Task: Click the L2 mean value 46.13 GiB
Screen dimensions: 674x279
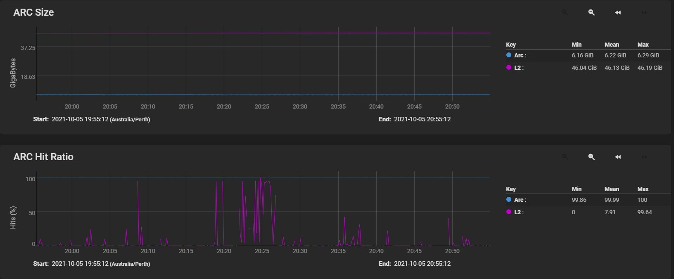Action: pos(617,68)
